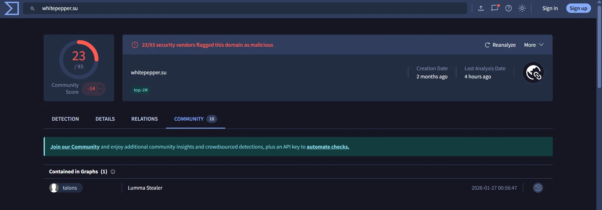Focus the whitepepper.su search field
Viewport: 602px width, 210px height.
tap(245, 8)
